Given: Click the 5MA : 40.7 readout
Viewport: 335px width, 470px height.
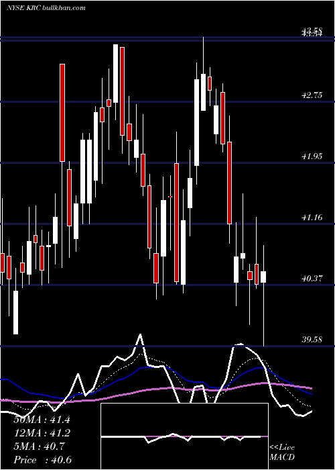Looking at the screenshot, I should pyautogui.click(x=39, y=446).
